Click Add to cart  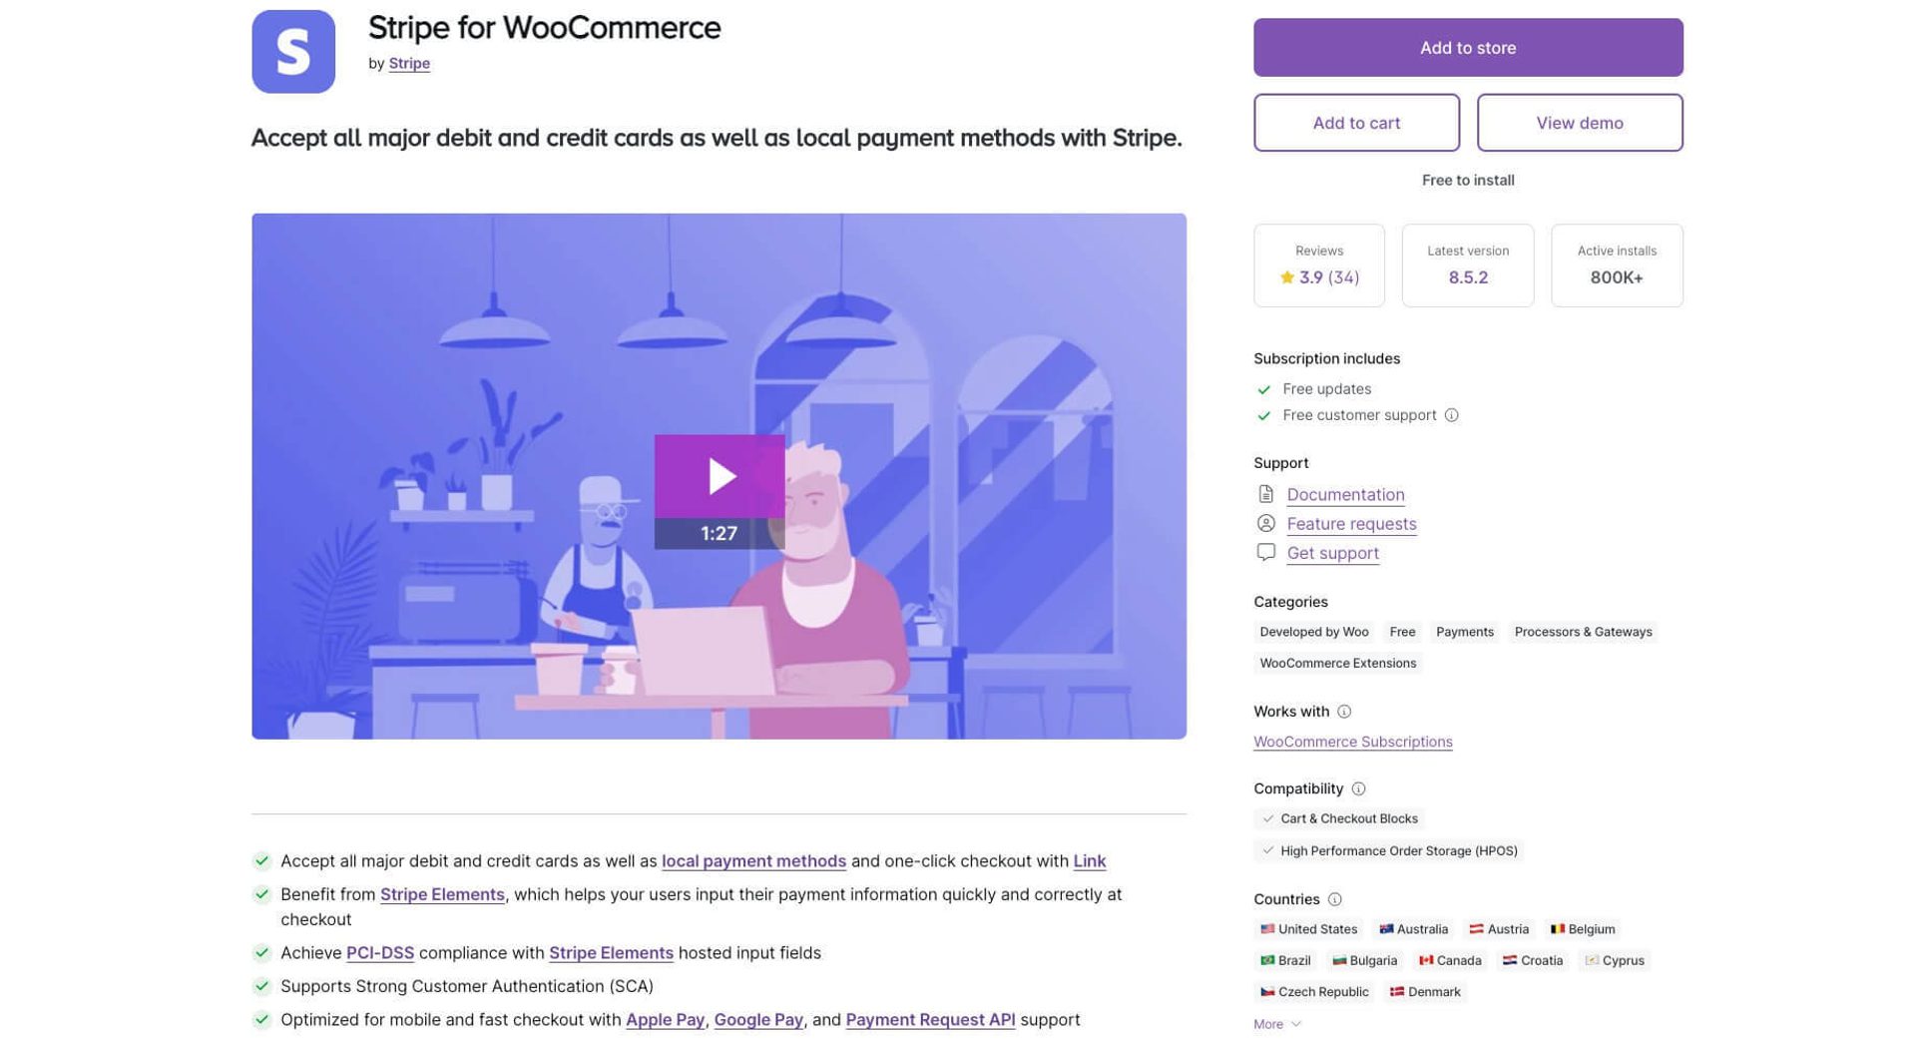point(1356,123)
